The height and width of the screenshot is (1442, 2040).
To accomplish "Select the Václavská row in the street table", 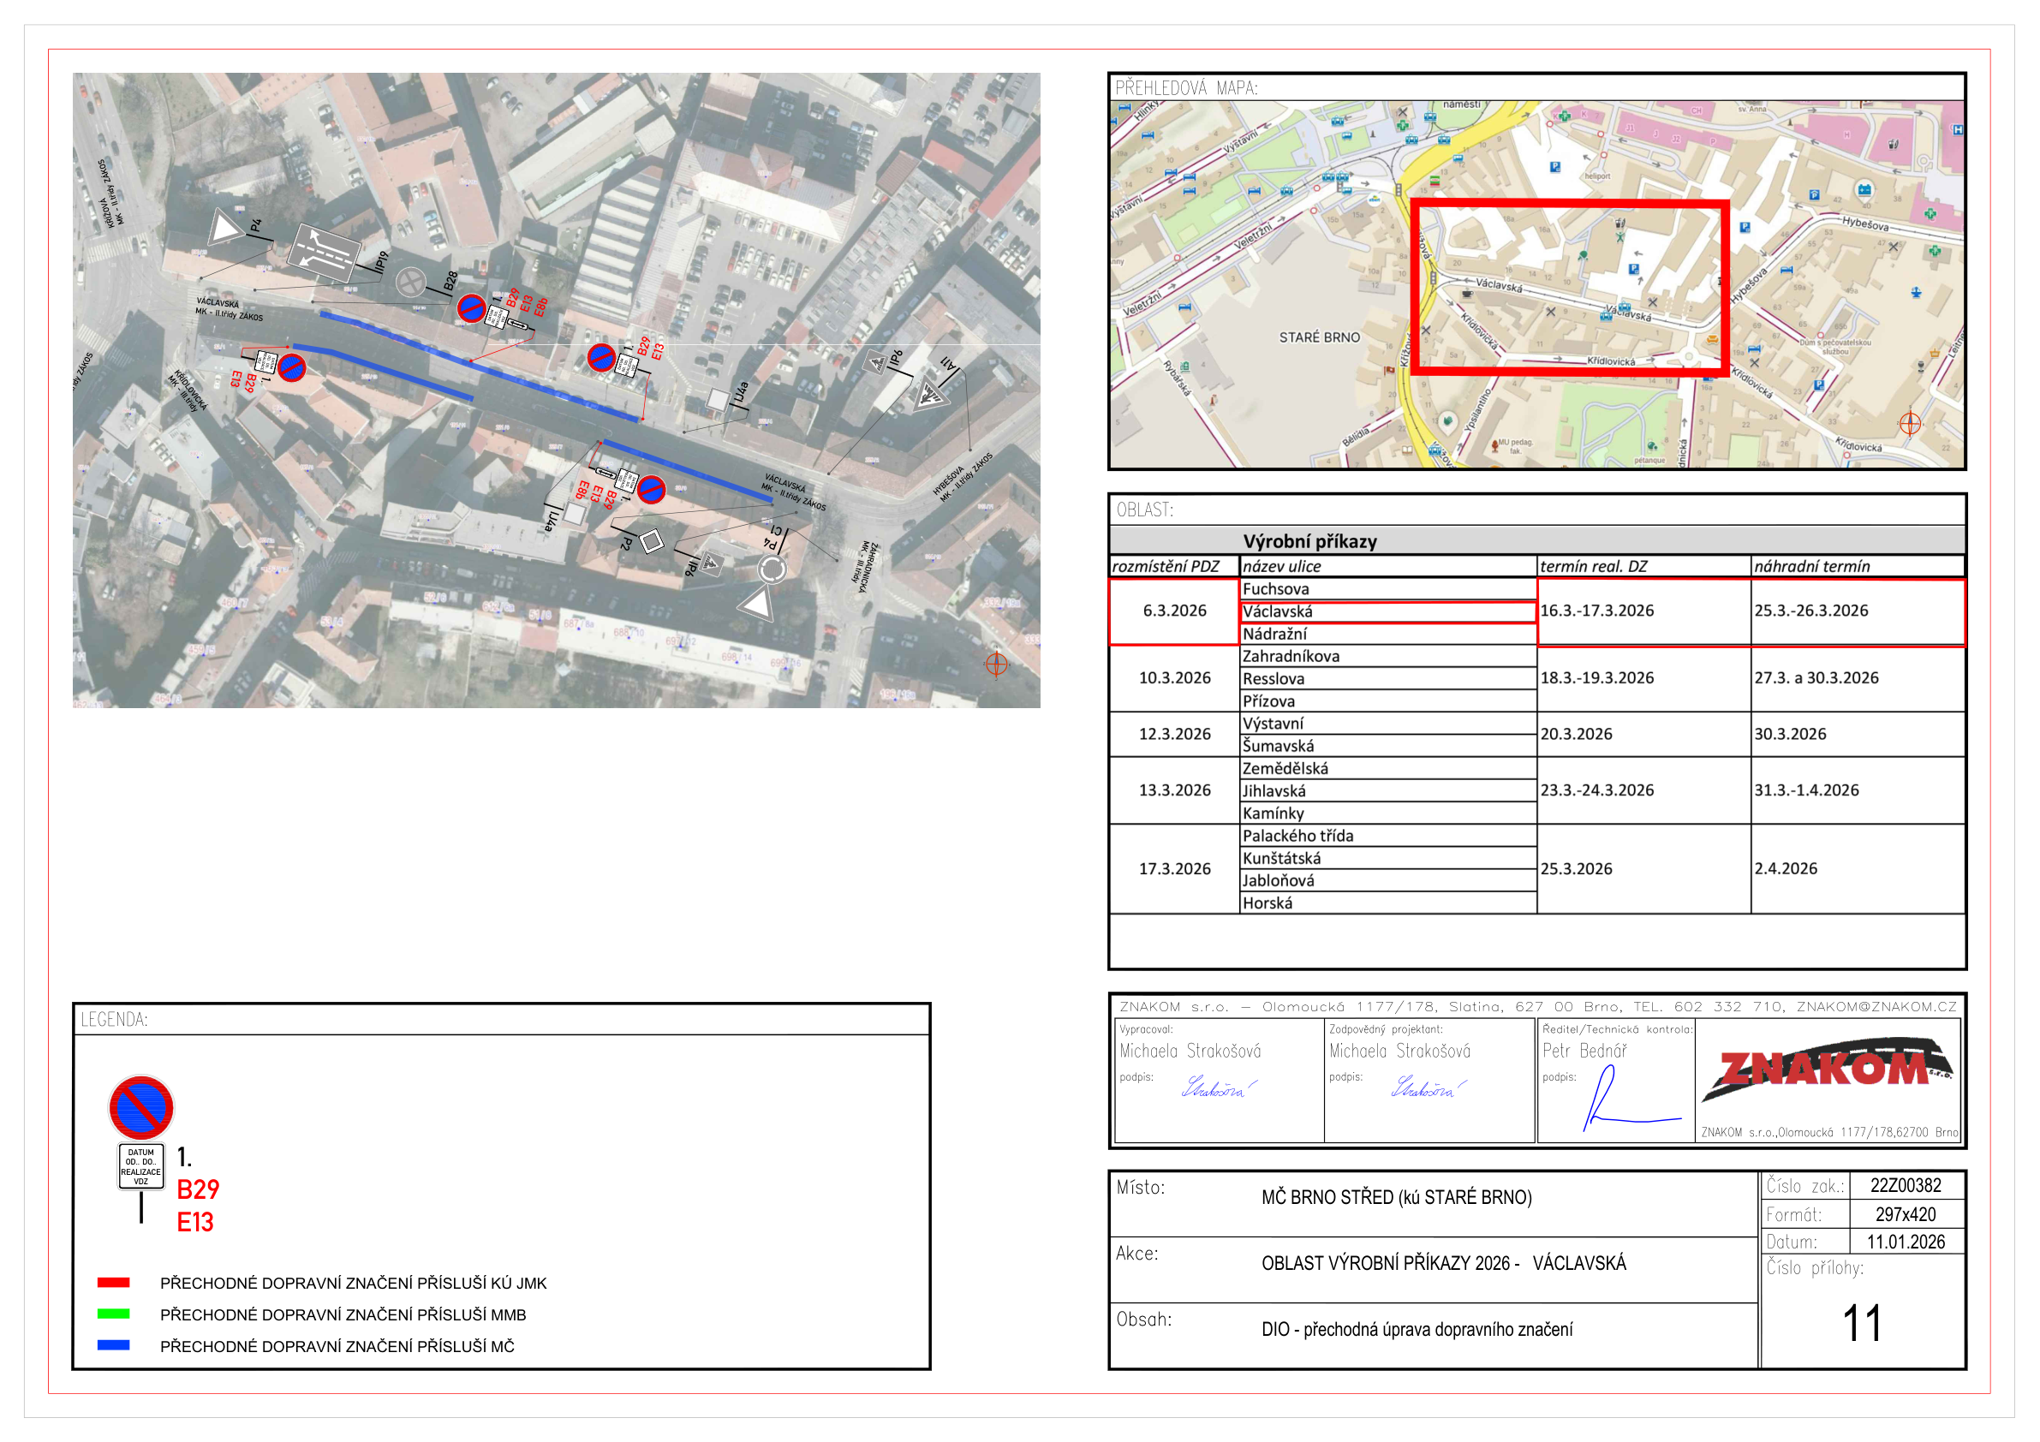I will (1388, 611).
